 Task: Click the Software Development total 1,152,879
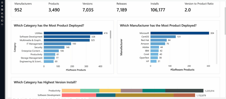pyautogui.click(x=201, y=95)
